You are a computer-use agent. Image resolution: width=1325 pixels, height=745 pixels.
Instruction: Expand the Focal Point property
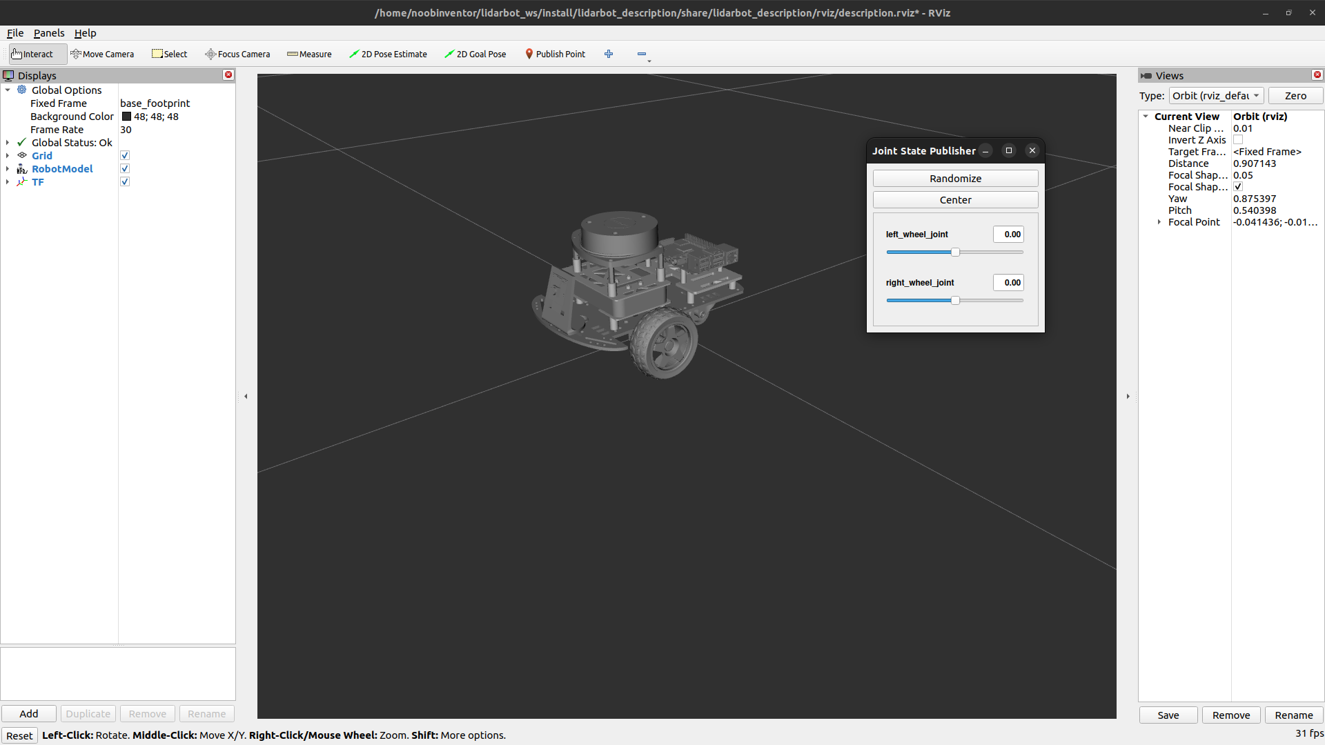1159,222
